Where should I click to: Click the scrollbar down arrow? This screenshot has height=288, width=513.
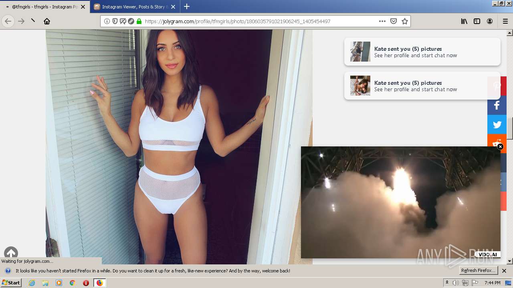(x=510, y=261)
